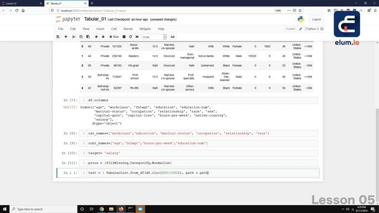Paste cells below icon
Viewport: 379px width, 213px height.
pos(88,37)
